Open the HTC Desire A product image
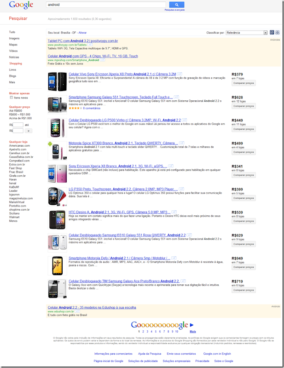The image size is (284, 368). tap(58, 219)
